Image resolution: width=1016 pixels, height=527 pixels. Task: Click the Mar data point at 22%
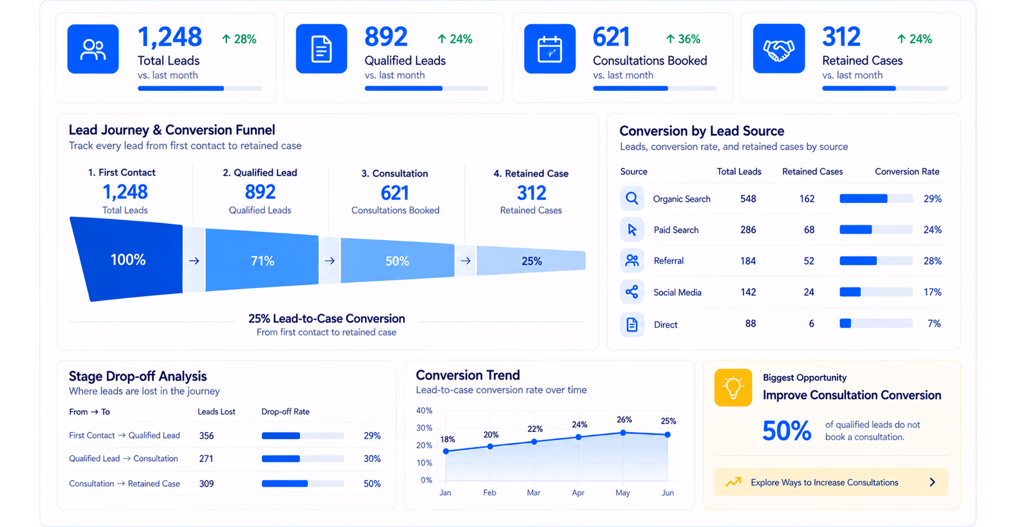coord(534,442)
